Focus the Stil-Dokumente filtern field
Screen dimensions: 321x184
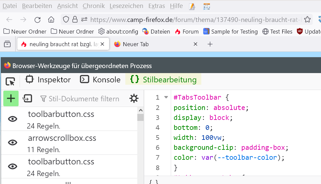pos(84,99)
